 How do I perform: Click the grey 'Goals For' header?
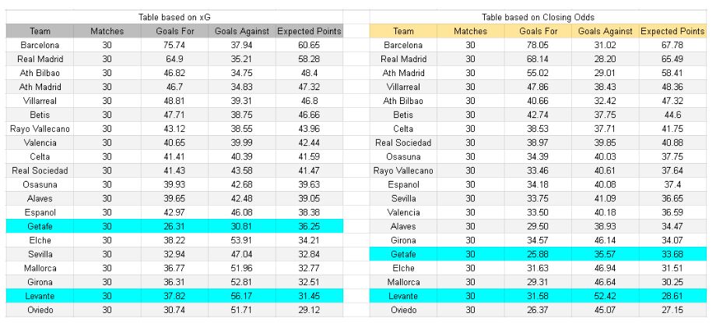point(174,31)
